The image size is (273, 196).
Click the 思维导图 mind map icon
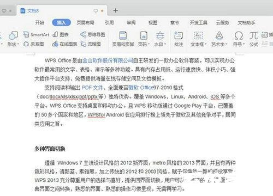tap(93, 34)
